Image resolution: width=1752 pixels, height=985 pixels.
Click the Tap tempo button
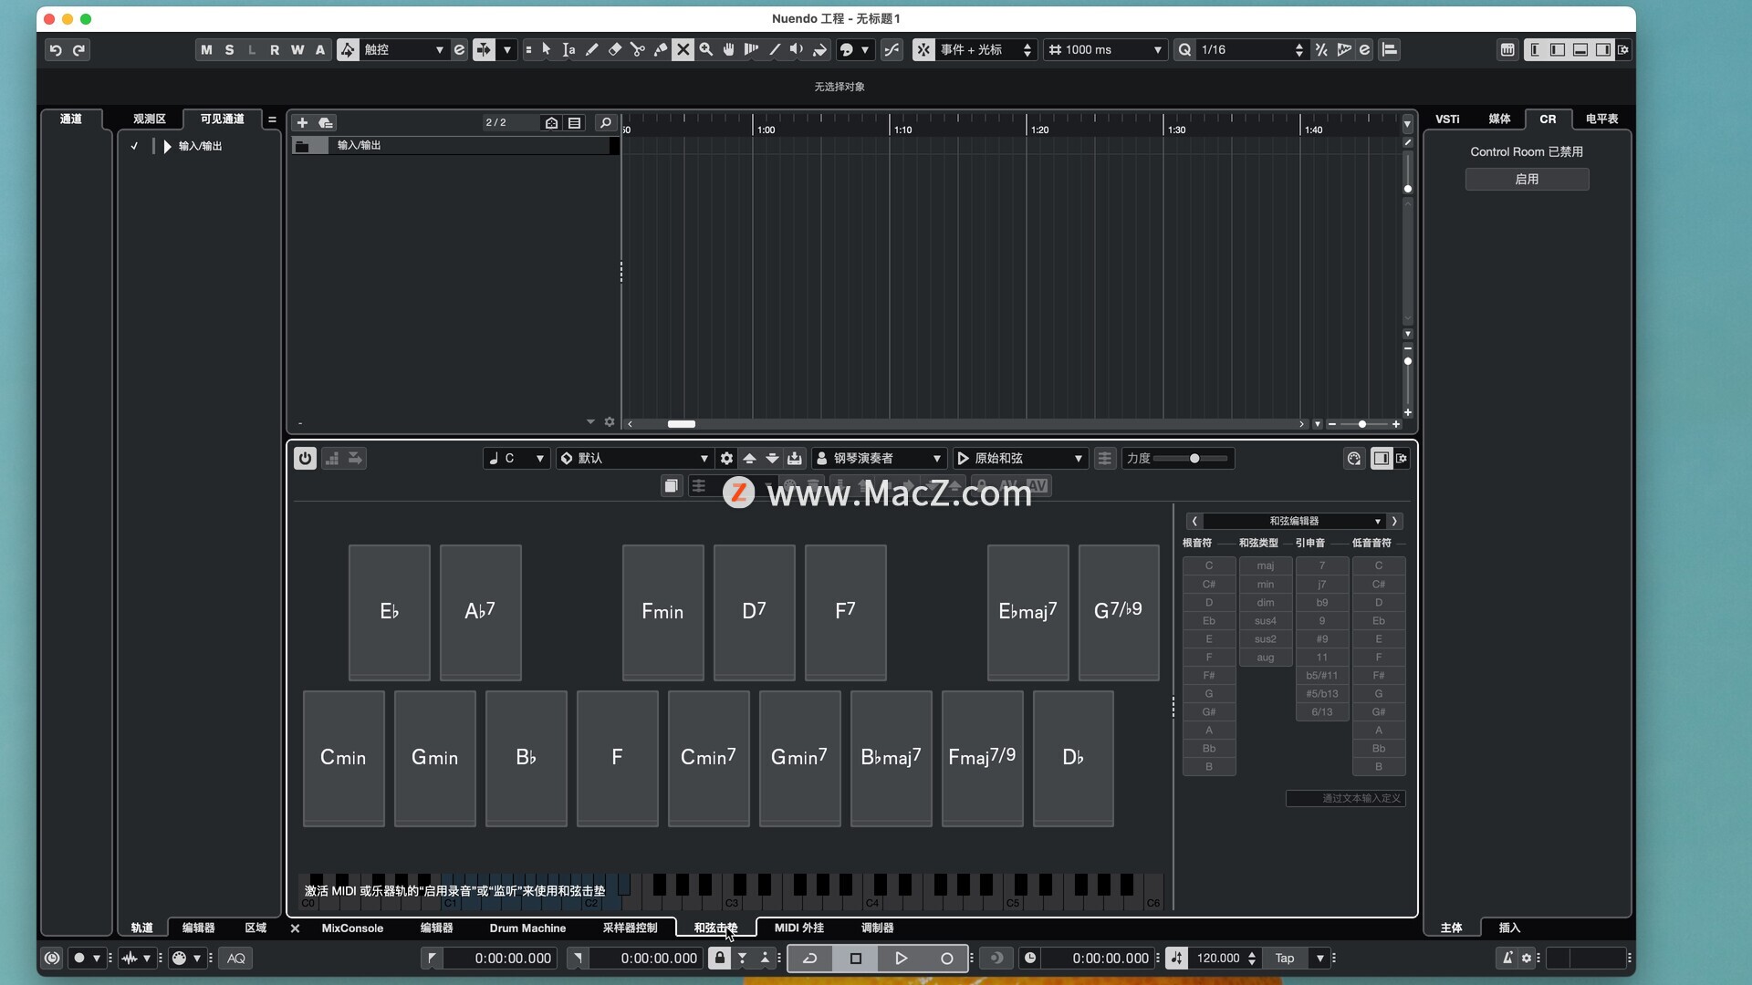pyautogui.click(x=1285, y=958)
